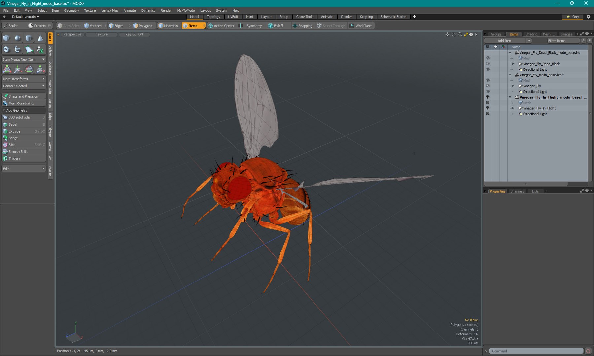Open the More Transforms dropdown
This screenshot has height=356, width=594.
[x=24, y=79]
